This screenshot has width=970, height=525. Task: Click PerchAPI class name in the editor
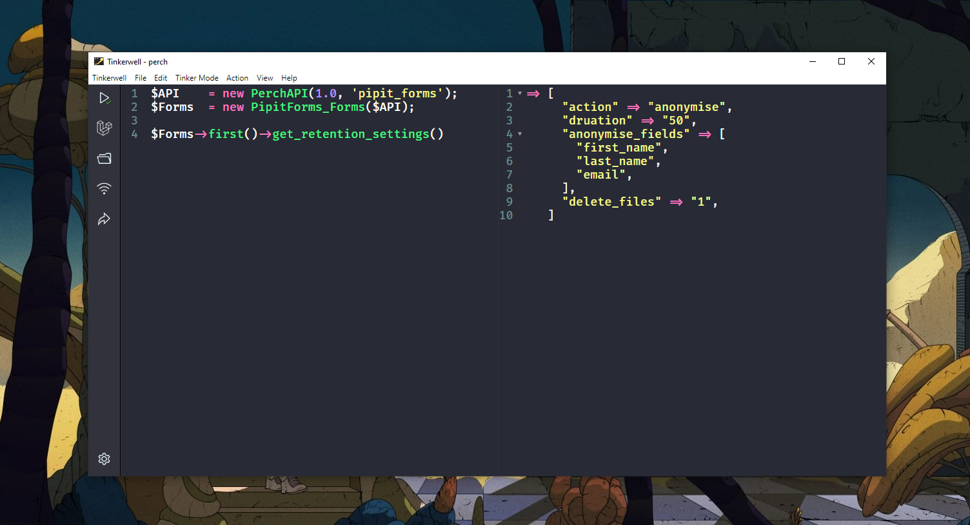(x=279, y=94)
